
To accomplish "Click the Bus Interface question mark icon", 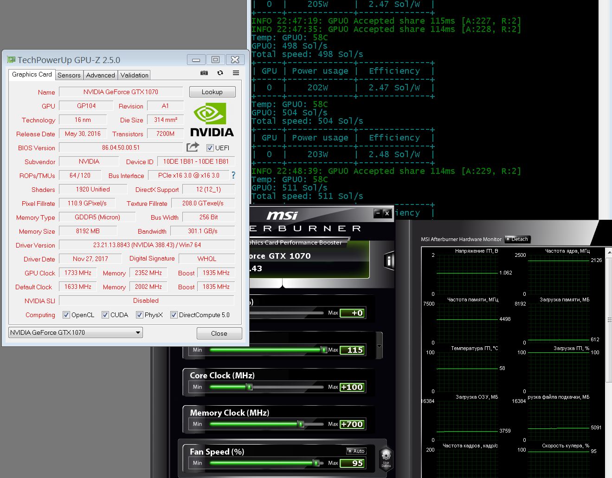I will tap(233, 175).
